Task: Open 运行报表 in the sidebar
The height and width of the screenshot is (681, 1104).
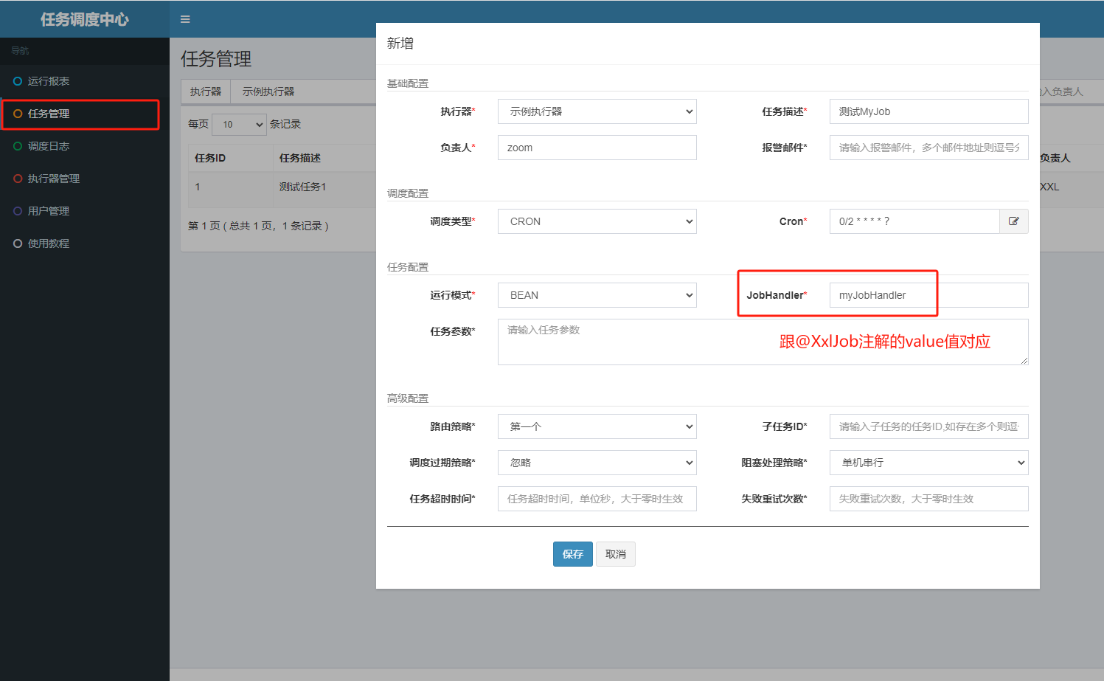Action: pyautogui.click(x=85, y=81)
